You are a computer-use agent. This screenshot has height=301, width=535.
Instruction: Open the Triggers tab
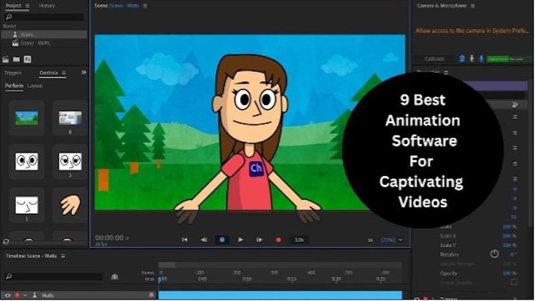coord(13,73)
